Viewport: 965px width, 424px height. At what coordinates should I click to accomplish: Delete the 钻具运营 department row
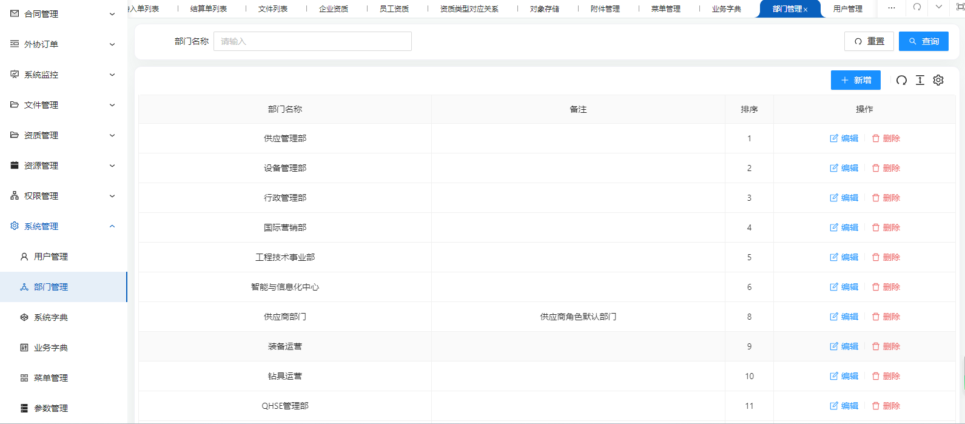886,376
